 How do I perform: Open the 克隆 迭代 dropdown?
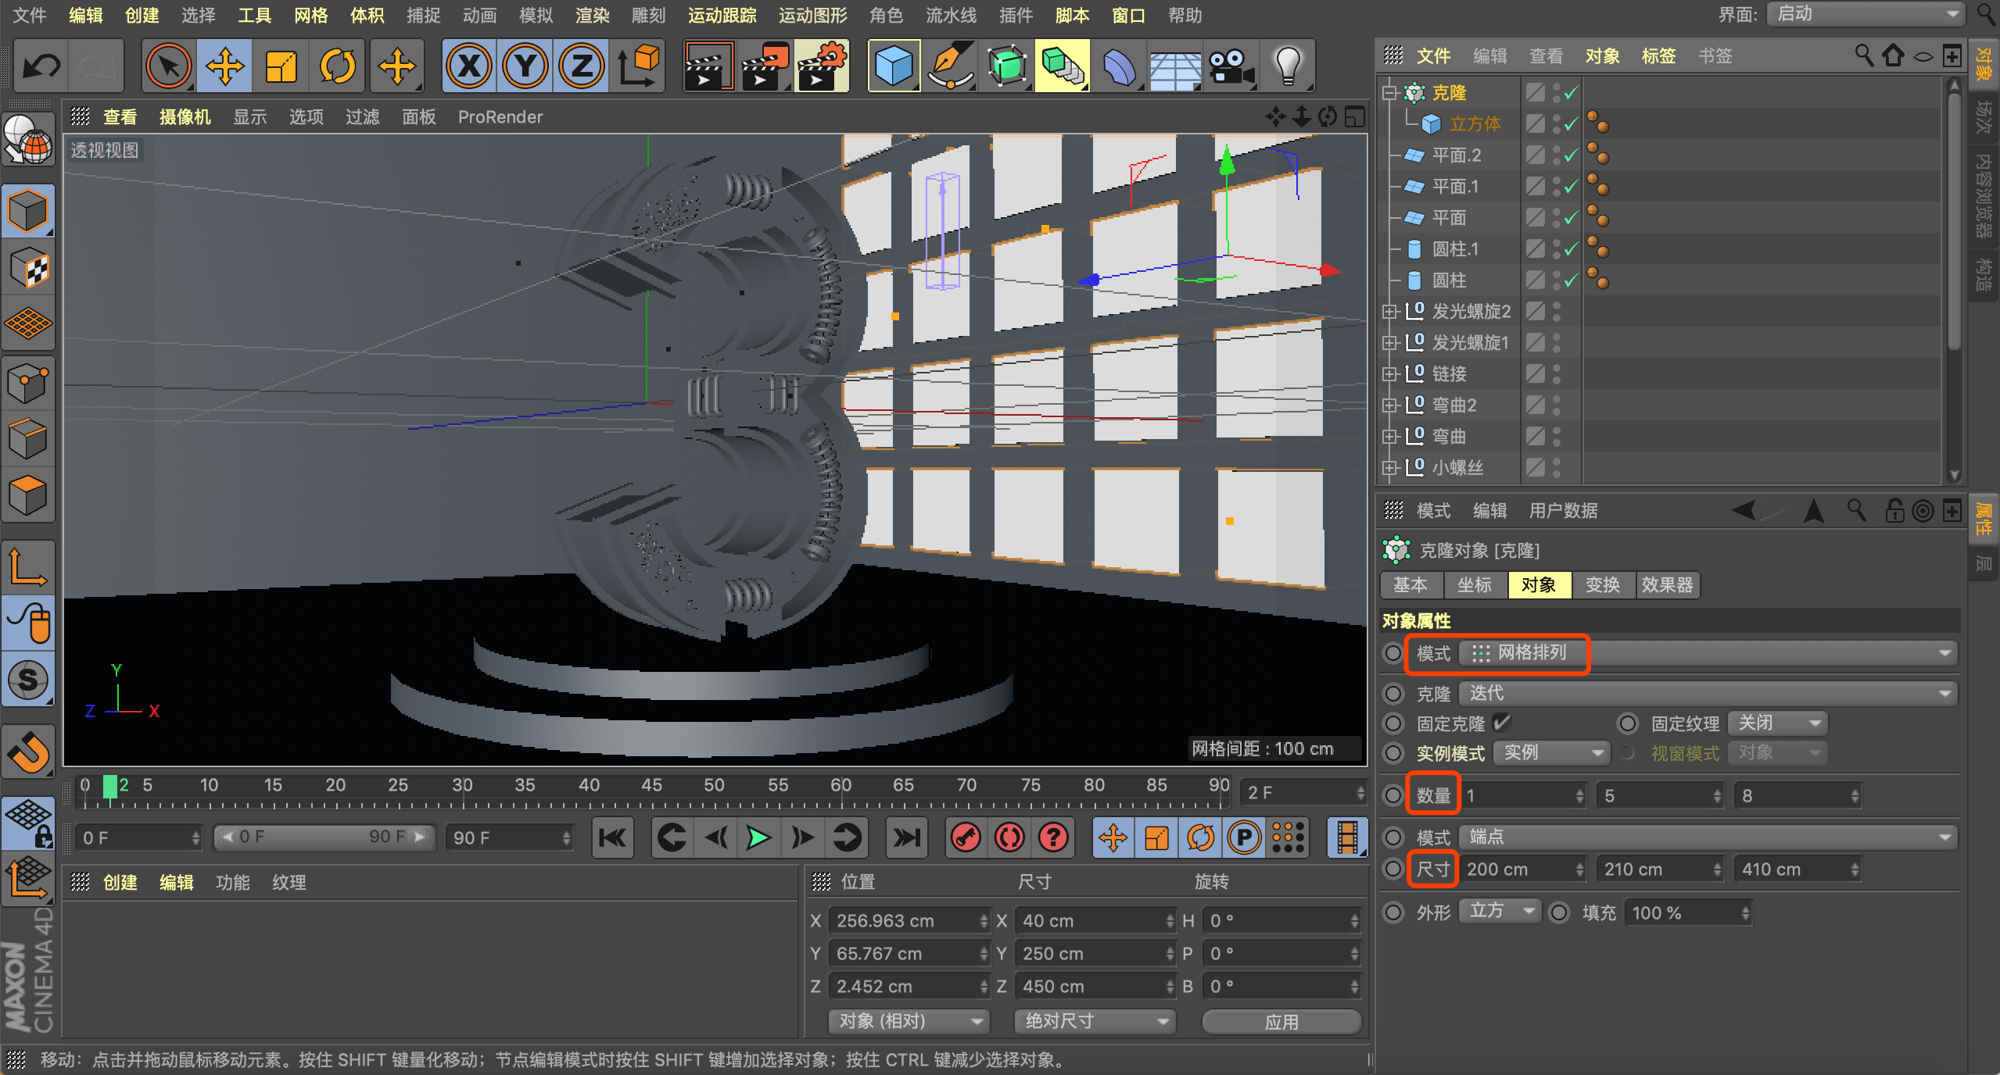(1708, 694)
